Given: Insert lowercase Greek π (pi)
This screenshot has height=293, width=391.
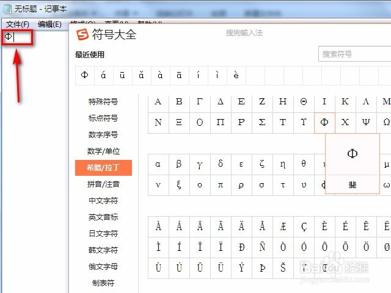Looking at the screenshot, I should (x=221, y=185).
